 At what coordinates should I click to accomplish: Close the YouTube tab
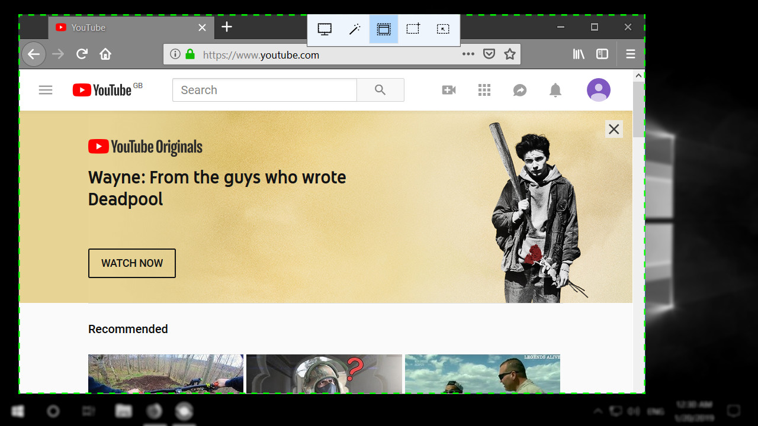pyautogui.click(x=202, y=28)
